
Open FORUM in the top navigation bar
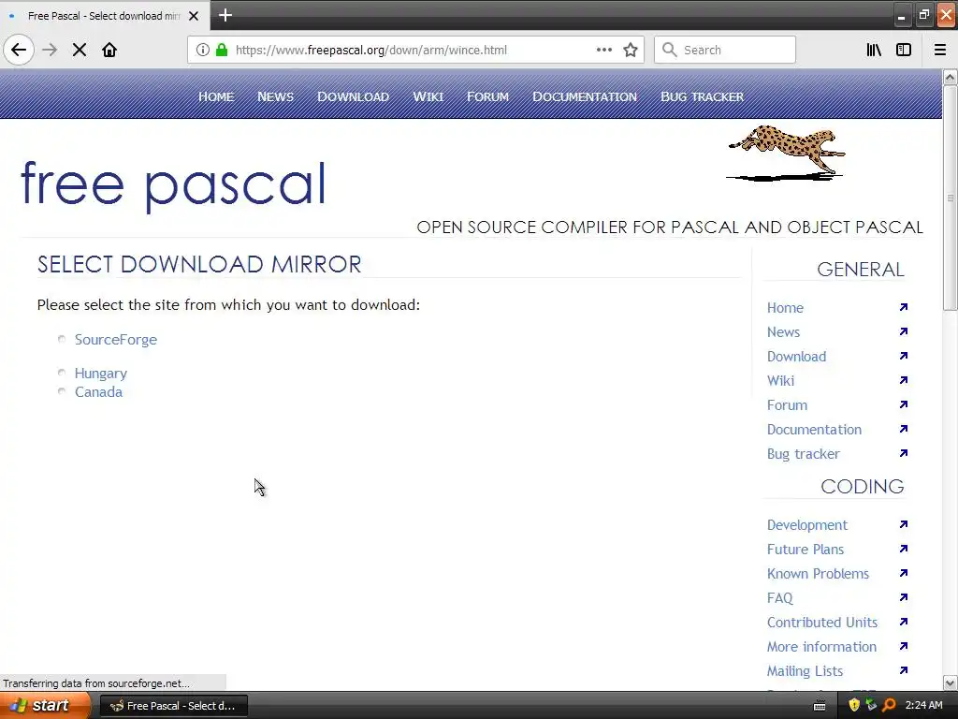487,96
